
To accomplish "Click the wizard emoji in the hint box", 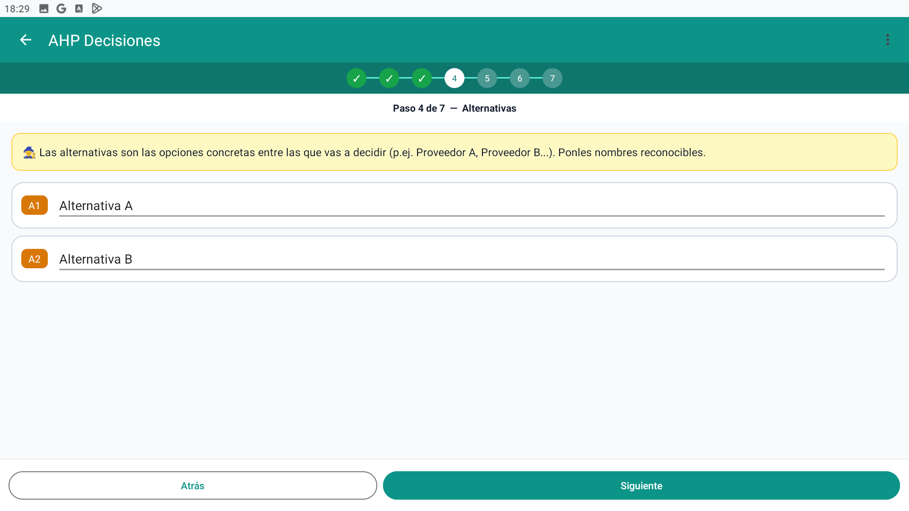I will coord(29,152).
